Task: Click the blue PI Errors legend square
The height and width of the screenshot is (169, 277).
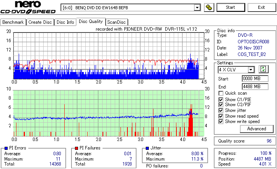Action: click(x=6, y=148)
